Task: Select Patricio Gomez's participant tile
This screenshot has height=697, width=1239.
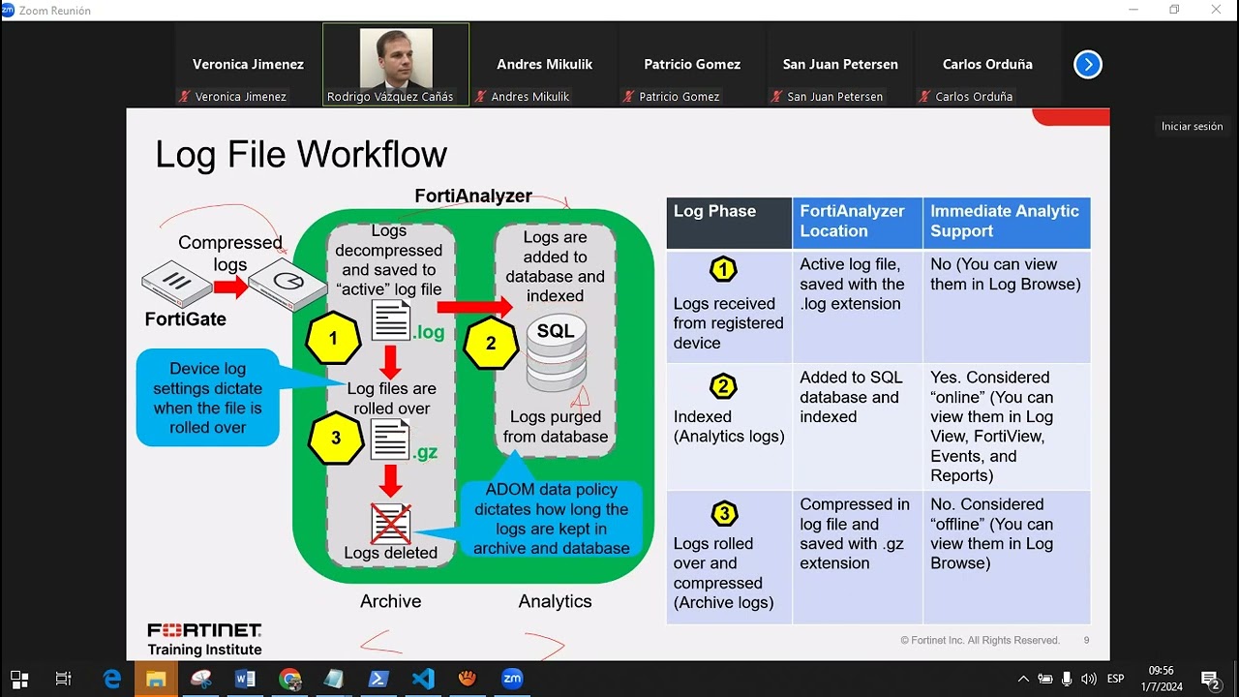Action: (x=692, y=65)
